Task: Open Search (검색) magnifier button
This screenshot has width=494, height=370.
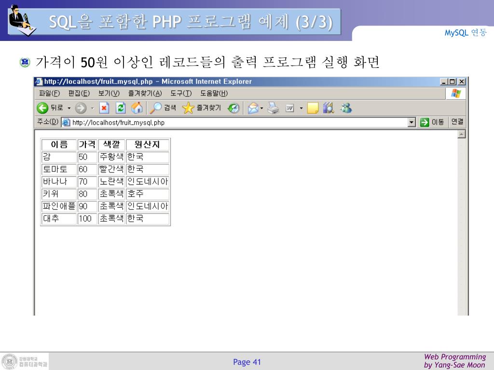Action: coord(163,108)
